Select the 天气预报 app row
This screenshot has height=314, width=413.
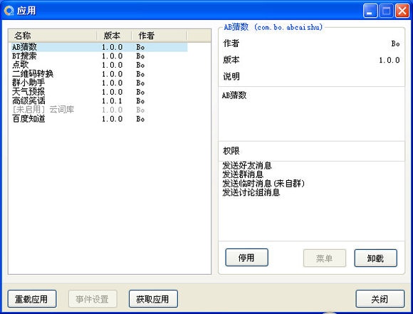point(99,92)
